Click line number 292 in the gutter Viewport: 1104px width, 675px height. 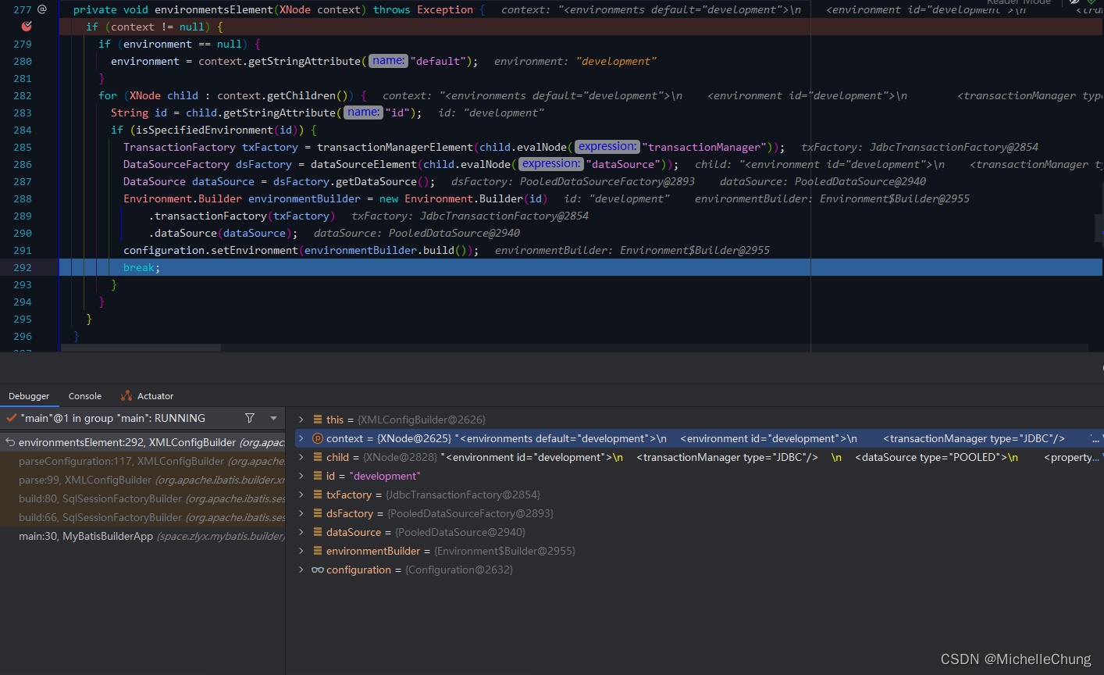(x=23, y=267)
